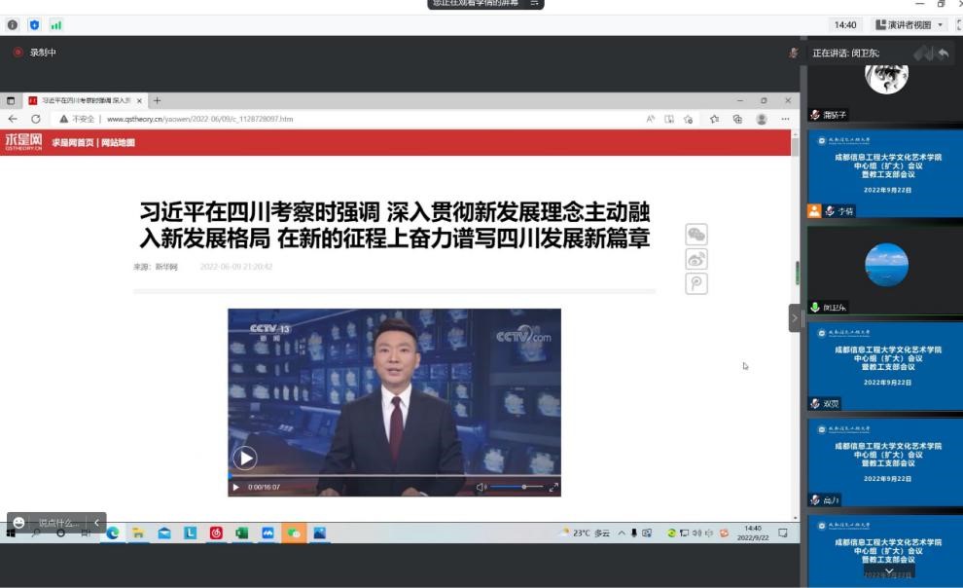963x588 pixels.
Task: Open the Excel icon in the taskbar
Action: (241, 533)
